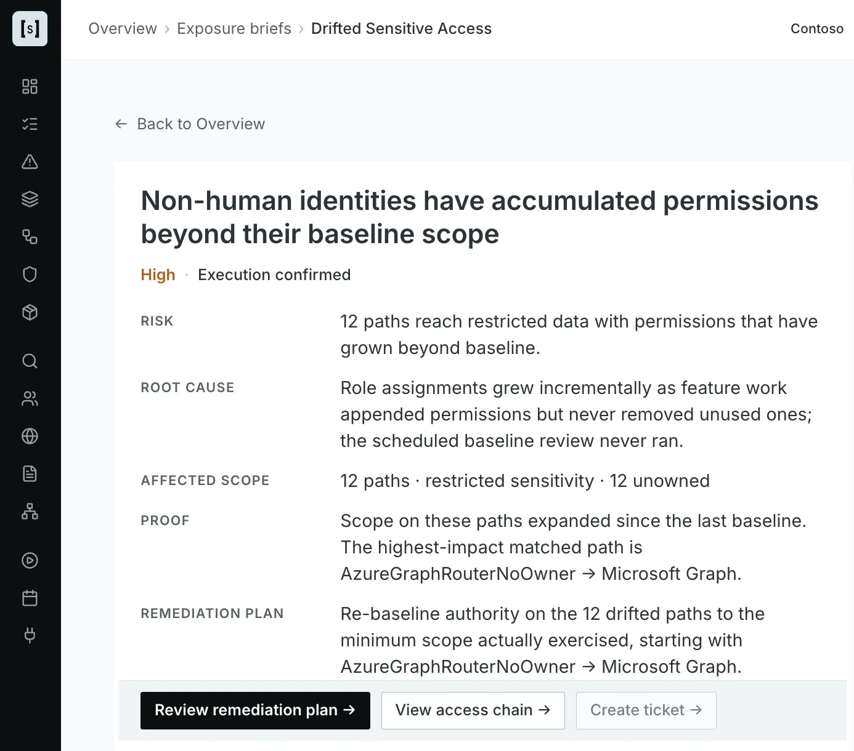Screen dimensions: 854x751
Task: Go to Overview breadcrumb
Action: (123, 28)
